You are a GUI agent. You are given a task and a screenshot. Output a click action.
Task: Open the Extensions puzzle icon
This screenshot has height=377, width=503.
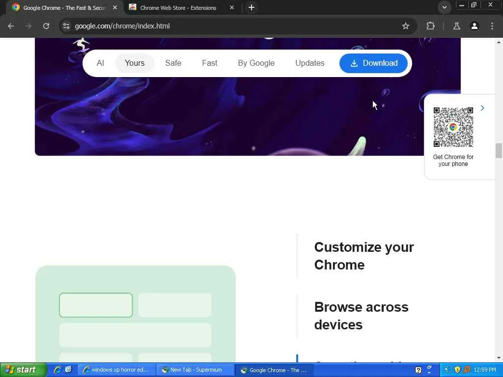[430, 26]
